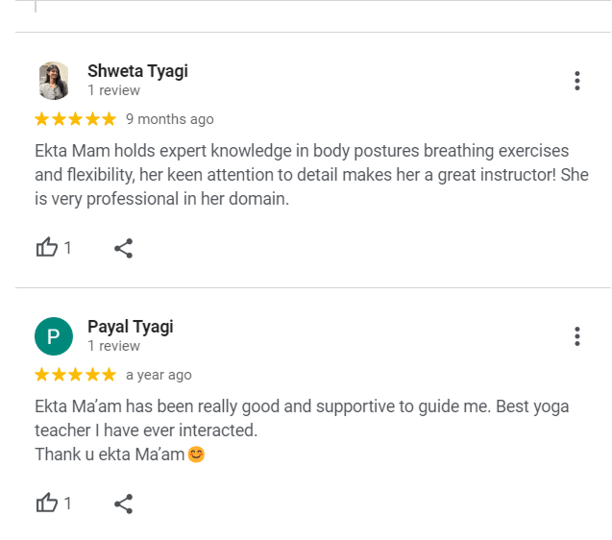
Task: Click '1 review' under Payal Tyagi
Action: click(113, 346)
